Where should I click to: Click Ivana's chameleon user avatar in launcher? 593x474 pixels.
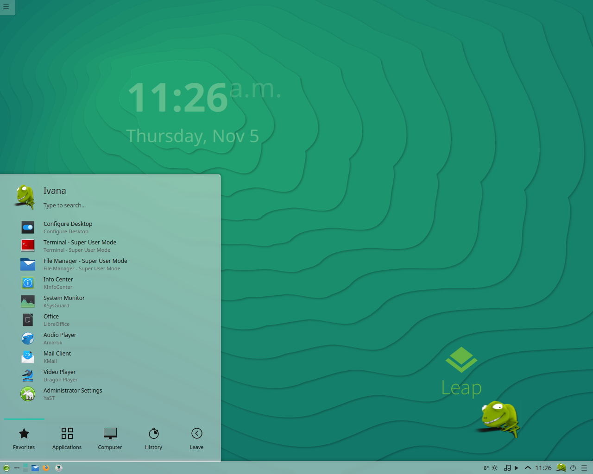pyautogui.click(x=25, y=197)
